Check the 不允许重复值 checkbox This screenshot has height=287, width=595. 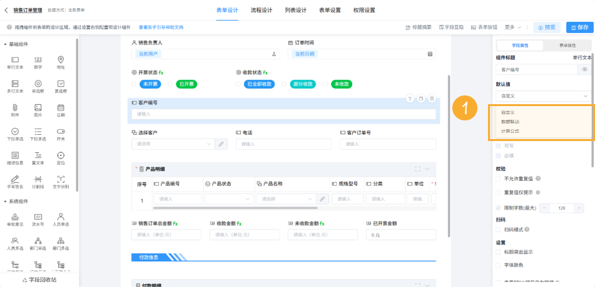click(498, 178)
